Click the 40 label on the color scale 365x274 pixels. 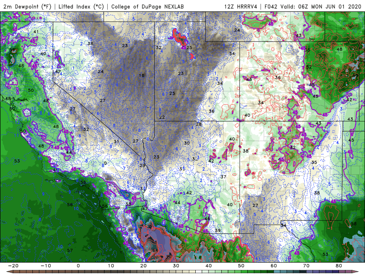click(x=209, y=266)
